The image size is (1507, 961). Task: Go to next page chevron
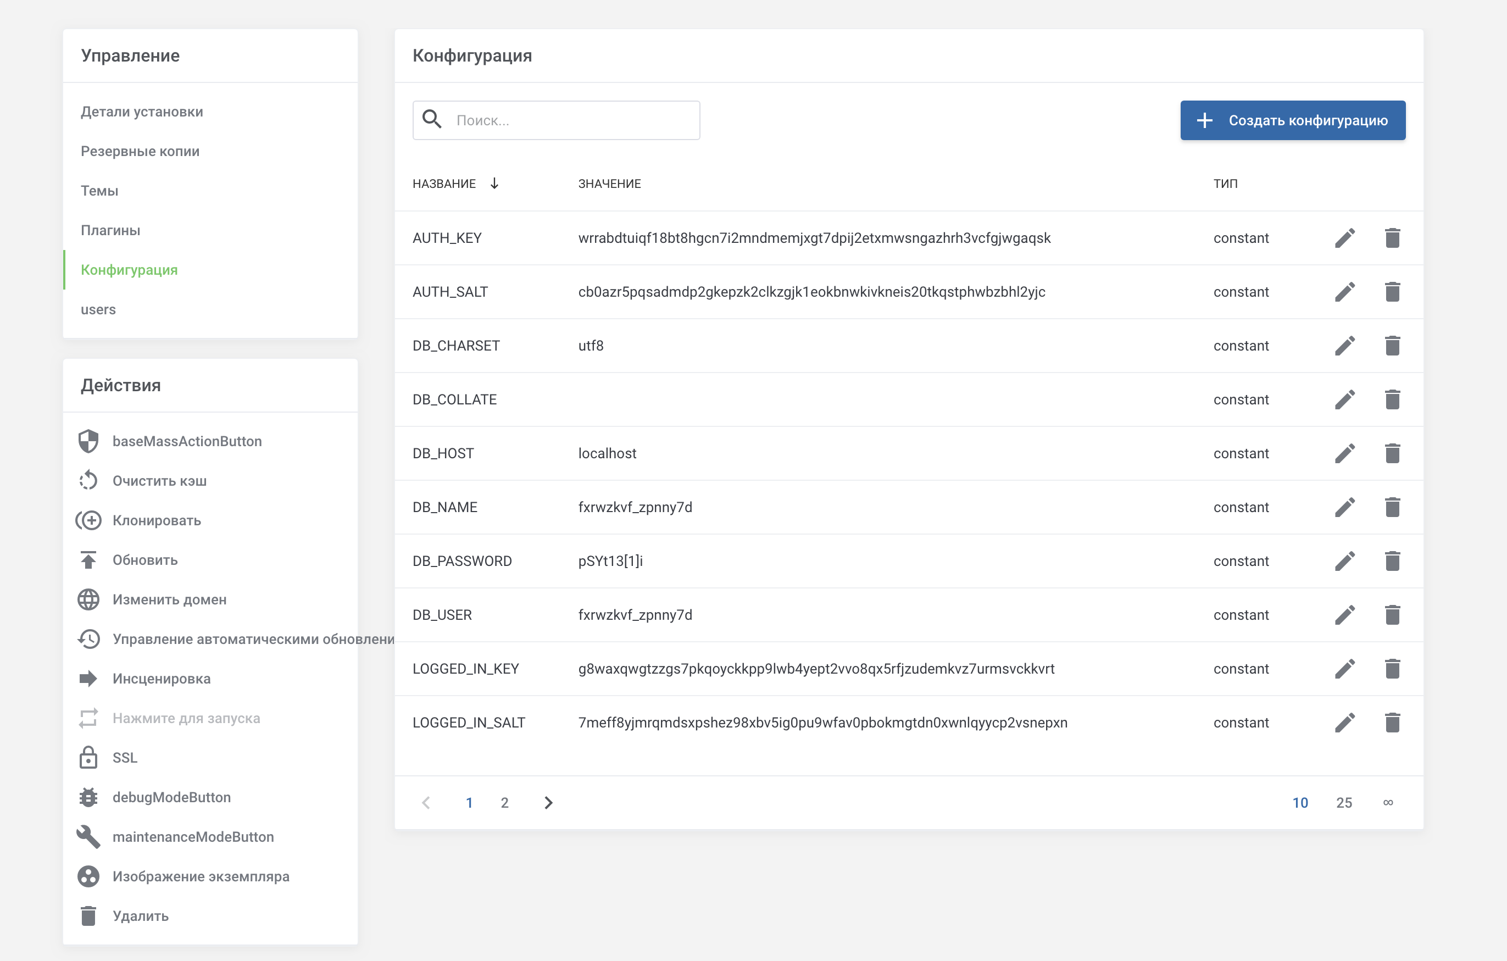(x=548, y=803)
